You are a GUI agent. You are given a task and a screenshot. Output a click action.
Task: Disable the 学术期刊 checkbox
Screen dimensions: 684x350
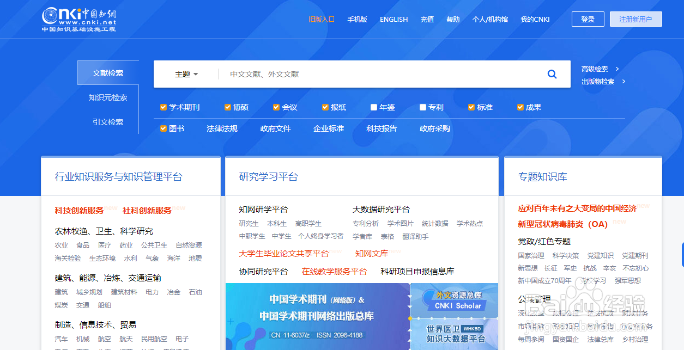163,107
